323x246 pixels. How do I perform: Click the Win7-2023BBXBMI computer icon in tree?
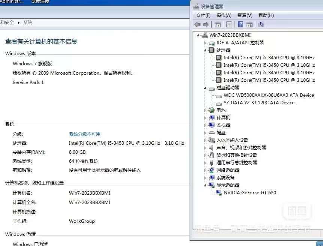coord(205,35)
